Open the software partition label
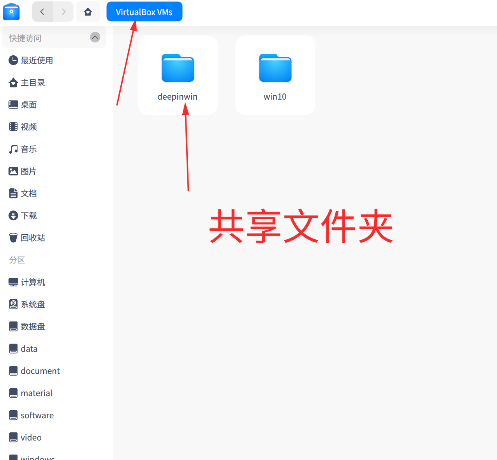Viewport: 497px width, 460px height. (x=37, y=415)
